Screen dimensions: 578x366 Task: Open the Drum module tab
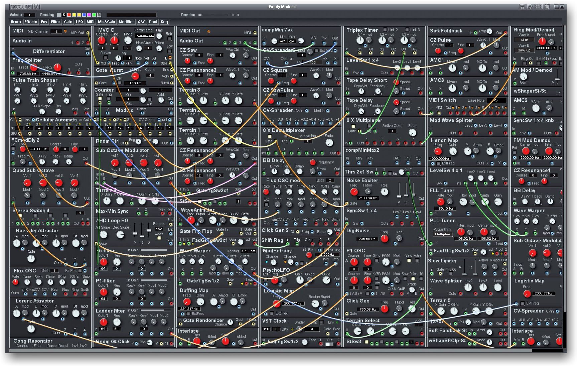tap(16, 22)
